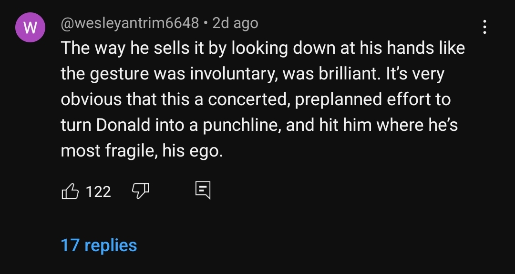Open the reply speech-bubble icon
This screenshot has height=274, width=515.
point(203,190)
